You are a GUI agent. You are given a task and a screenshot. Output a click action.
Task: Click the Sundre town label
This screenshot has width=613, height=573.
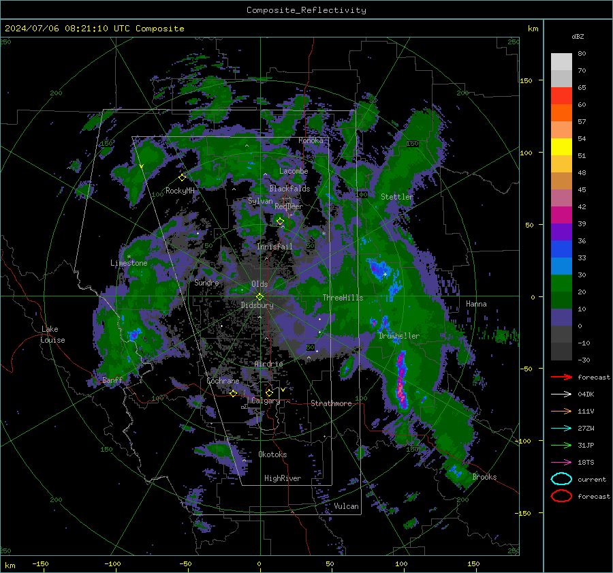click(x=206, y=282)
